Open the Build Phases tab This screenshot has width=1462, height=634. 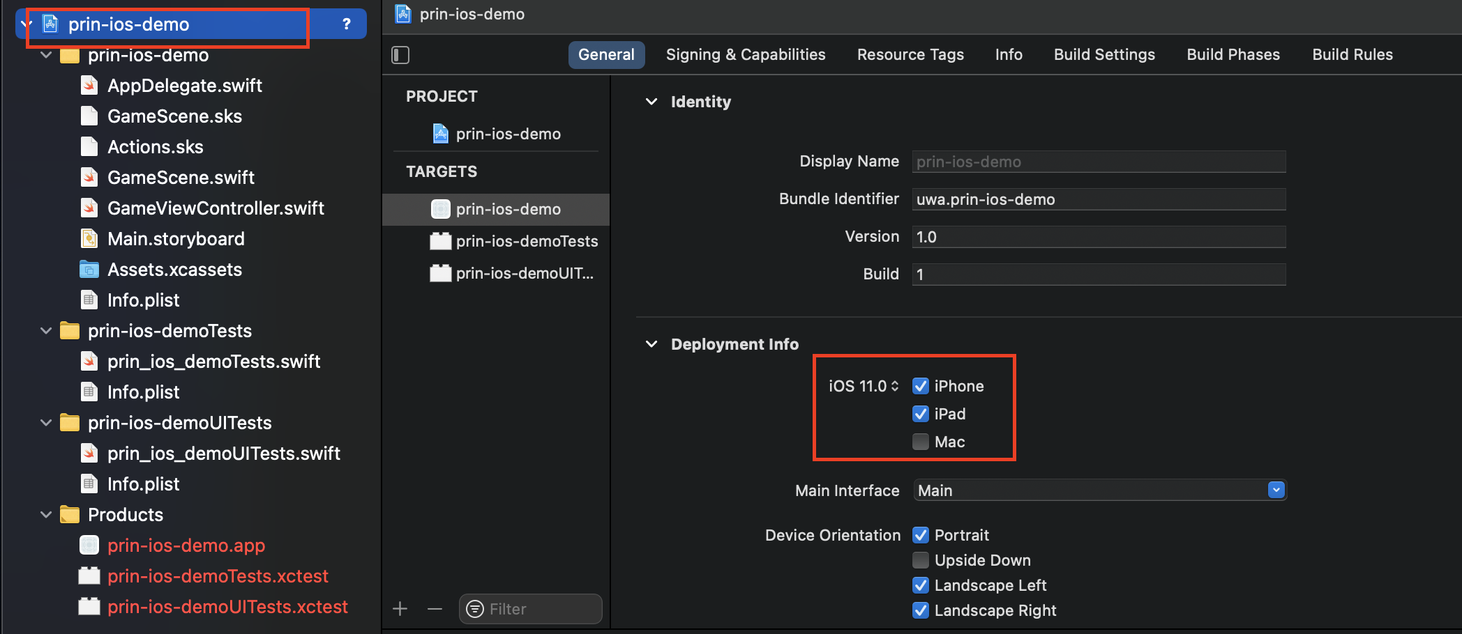pyautogui.click(x=1233, y=54)
